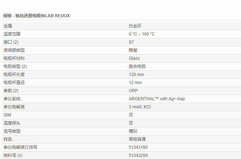Click the ARGENTHAL™ with Ag+-trap value
This screenshot has width=241, height=159.
(x=157, y=99)
